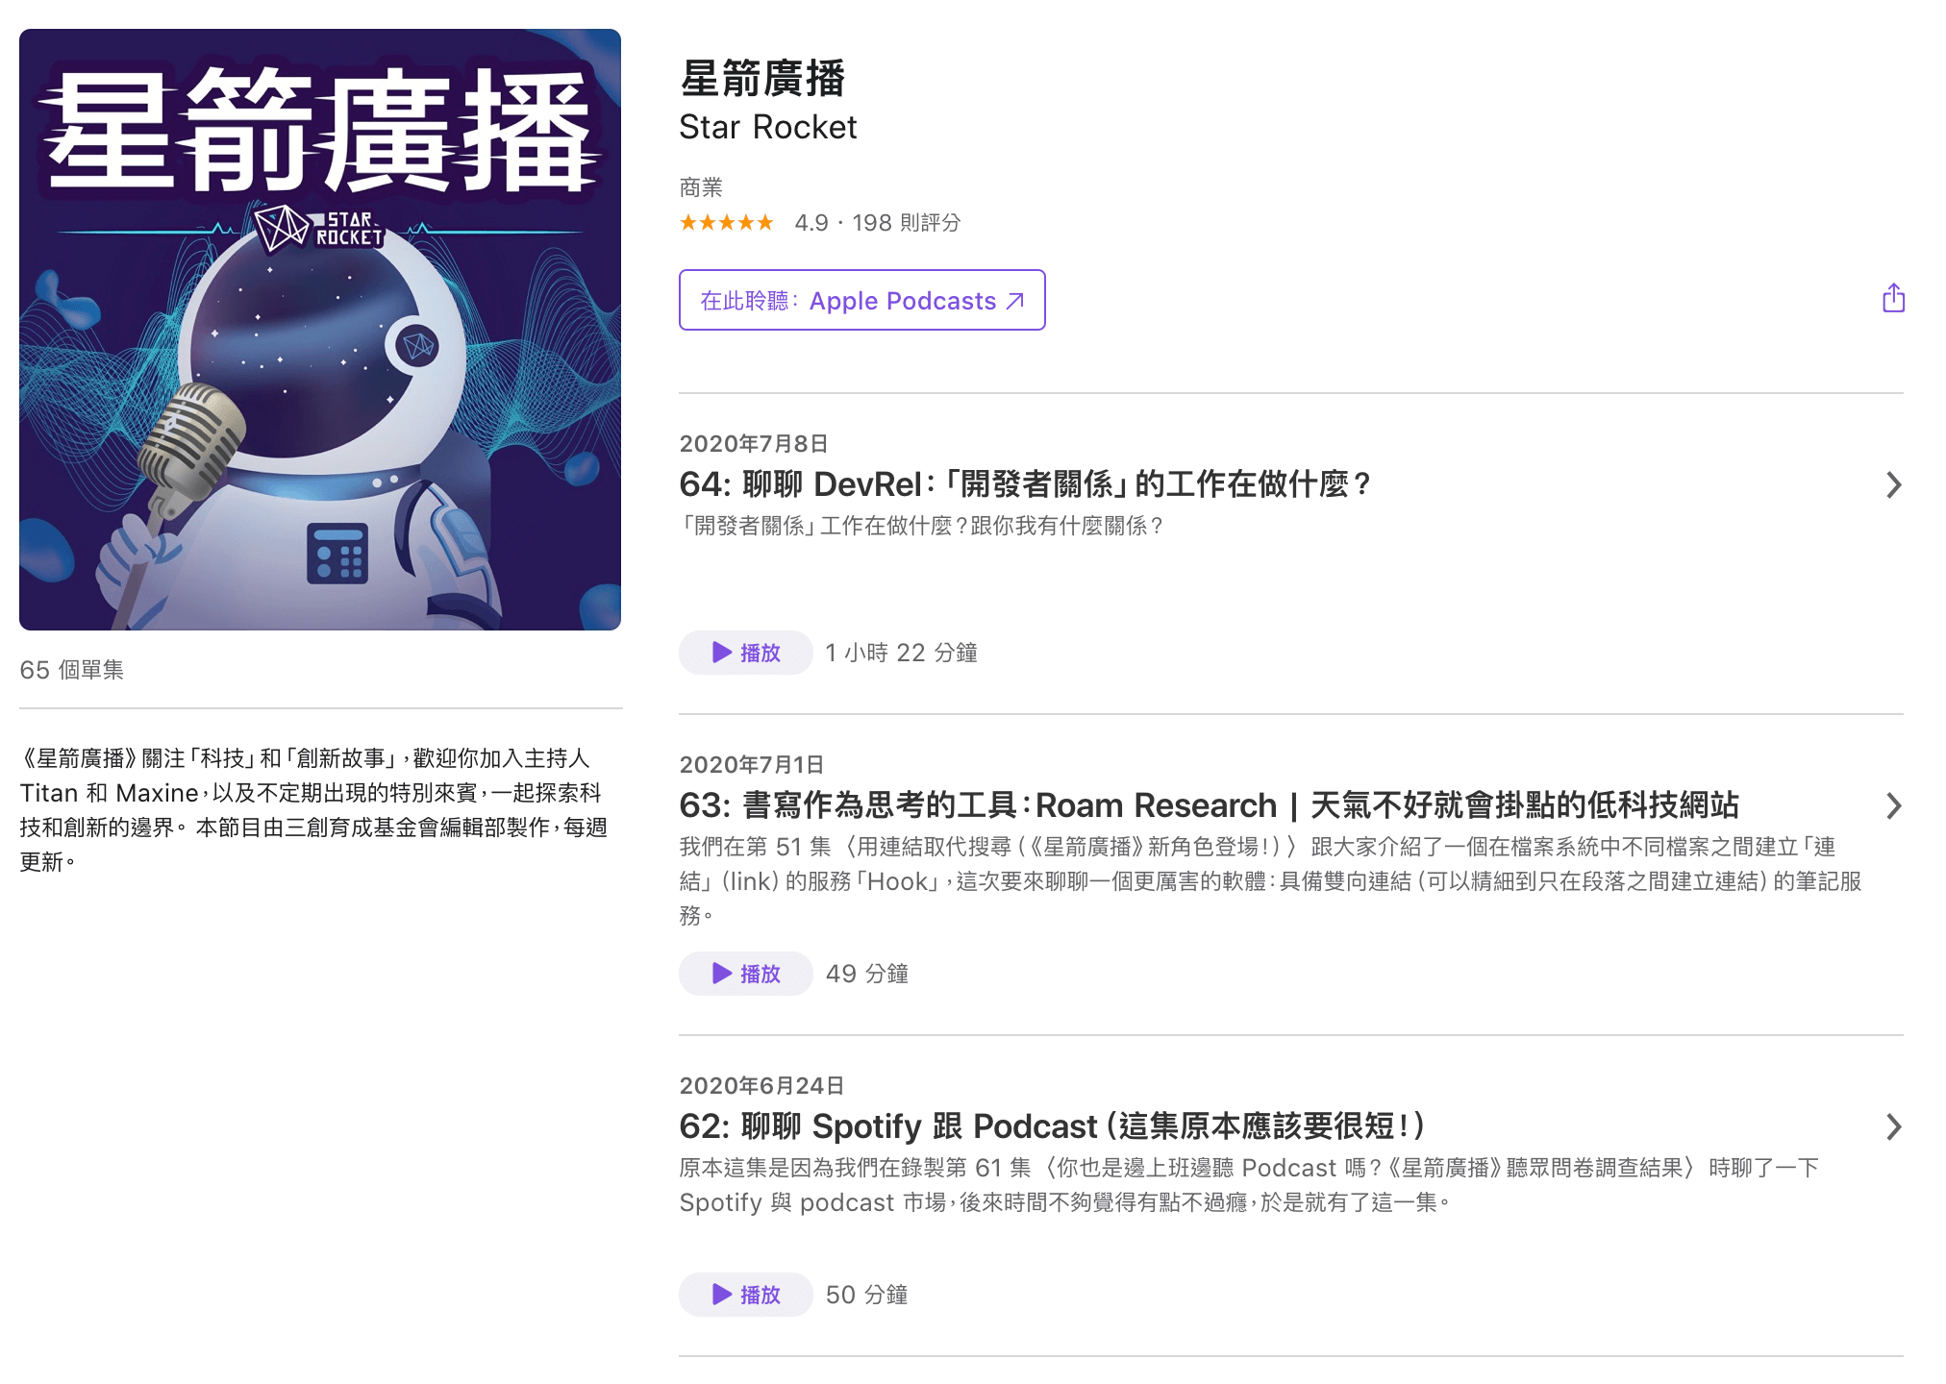Click the date 2020年6月24日
Screen dimensions: 1946x1384
pyautogui.click(x=761, y=1085)
